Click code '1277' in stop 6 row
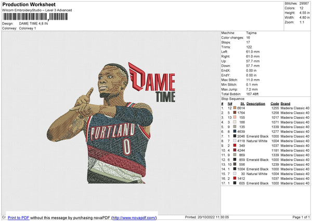Screen dimensions: 312x221 (x=275, y=131)
